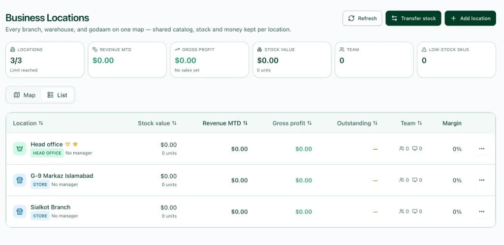Click the Margin column header
Screen dimensions: 504x245
[x=452, y=123]
